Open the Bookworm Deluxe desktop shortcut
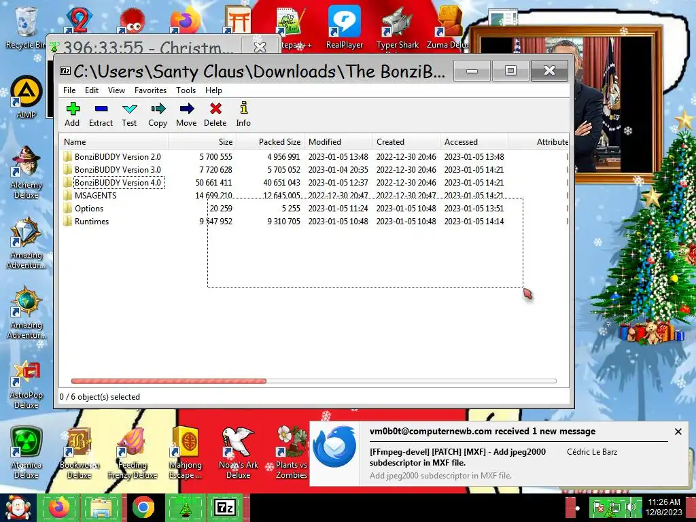This screenshot has width=696, height=522. pyautogui.click(x=79, y=453)
